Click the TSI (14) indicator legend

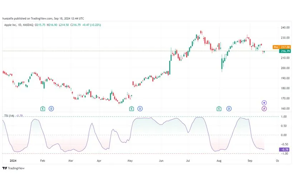click(9, 116)
